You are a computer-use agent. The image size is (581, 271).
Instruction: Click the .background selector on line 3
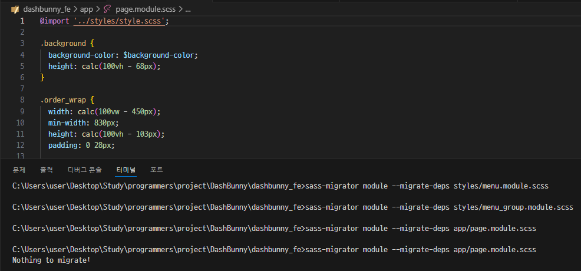(63, 44)
